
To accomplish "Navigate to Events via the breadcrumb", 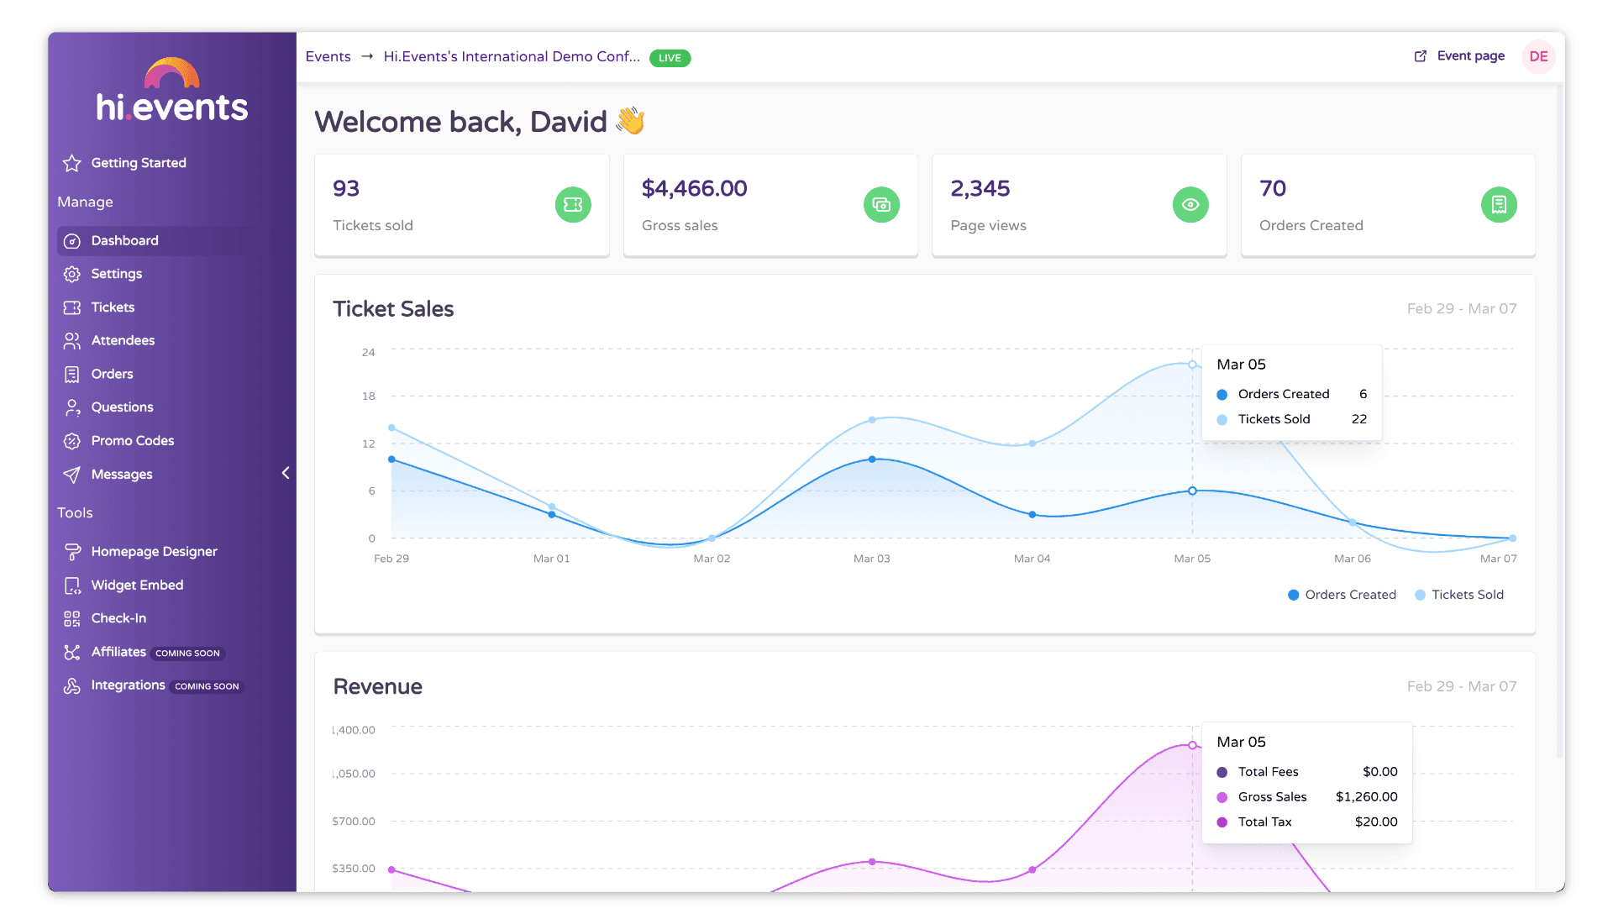I will [328, 56].
